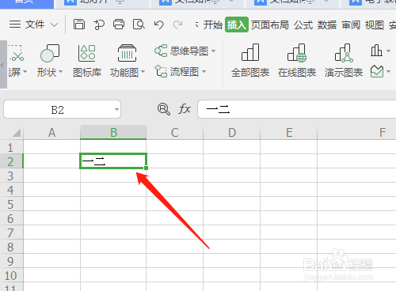
Task: Select column E header
Action: pyautogui.click(x=289, y=133)
